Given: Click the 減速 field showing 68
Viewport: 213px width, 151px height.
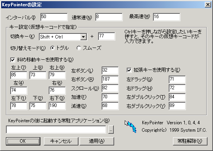Looking at the screenshot, I should point(110,106).
